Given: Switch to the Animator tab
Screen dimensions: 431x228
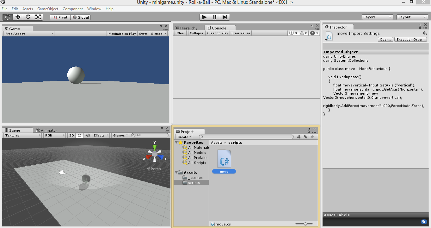Looking at the screenshot, I should click(x=46, y=130).
